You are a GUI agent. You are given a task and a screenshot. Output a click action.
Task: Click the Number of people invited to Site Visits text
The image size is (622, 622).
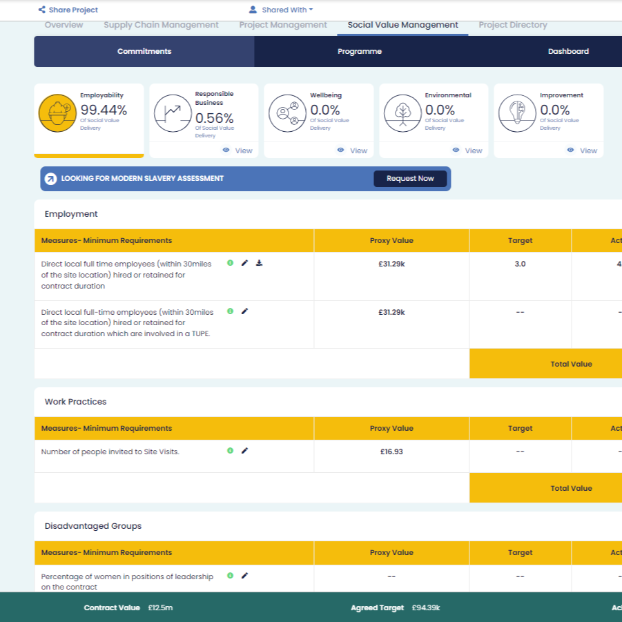[110, 451]
